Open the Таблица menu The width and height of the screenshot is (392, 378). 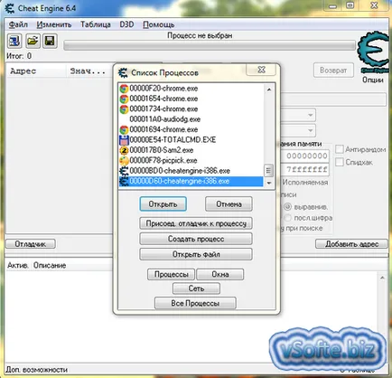tap(96, 24)
